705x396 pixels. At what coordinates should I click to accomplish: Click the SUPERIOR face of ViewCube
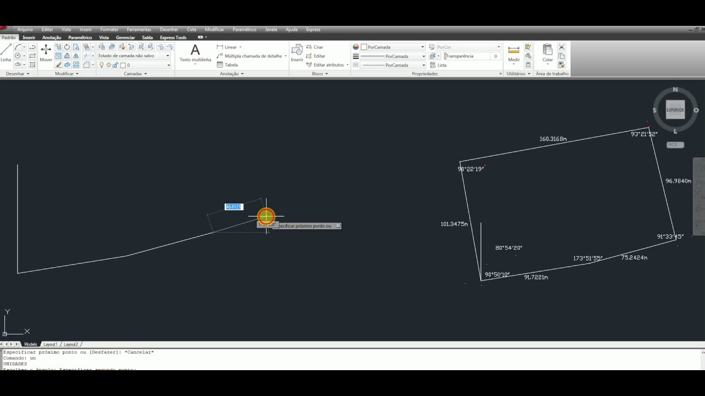tap(675, 109)
